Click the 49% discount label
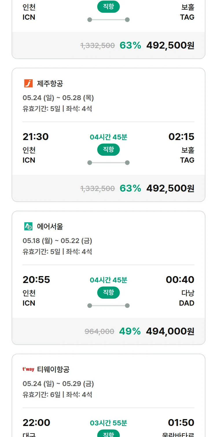Viewport: 217px width, 437px height. coord(130,331)
